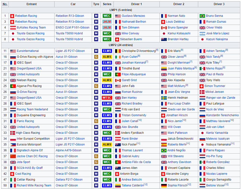
Task: Click the Brazilian flag beside Bruno Senna
Action: tap(202, 16)
